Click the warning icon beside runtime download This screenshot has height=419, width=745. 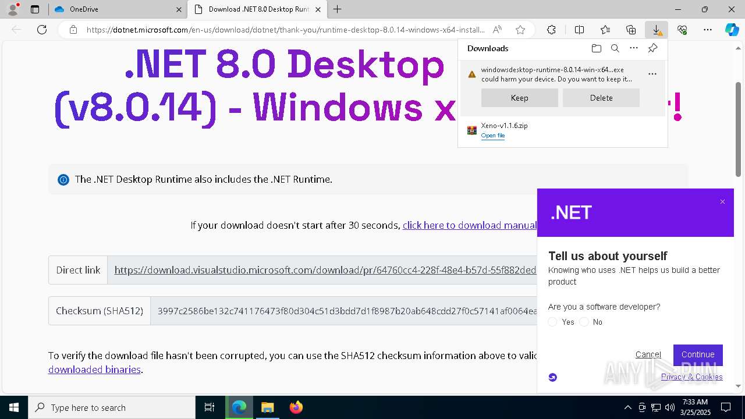[x=472, y=74]
